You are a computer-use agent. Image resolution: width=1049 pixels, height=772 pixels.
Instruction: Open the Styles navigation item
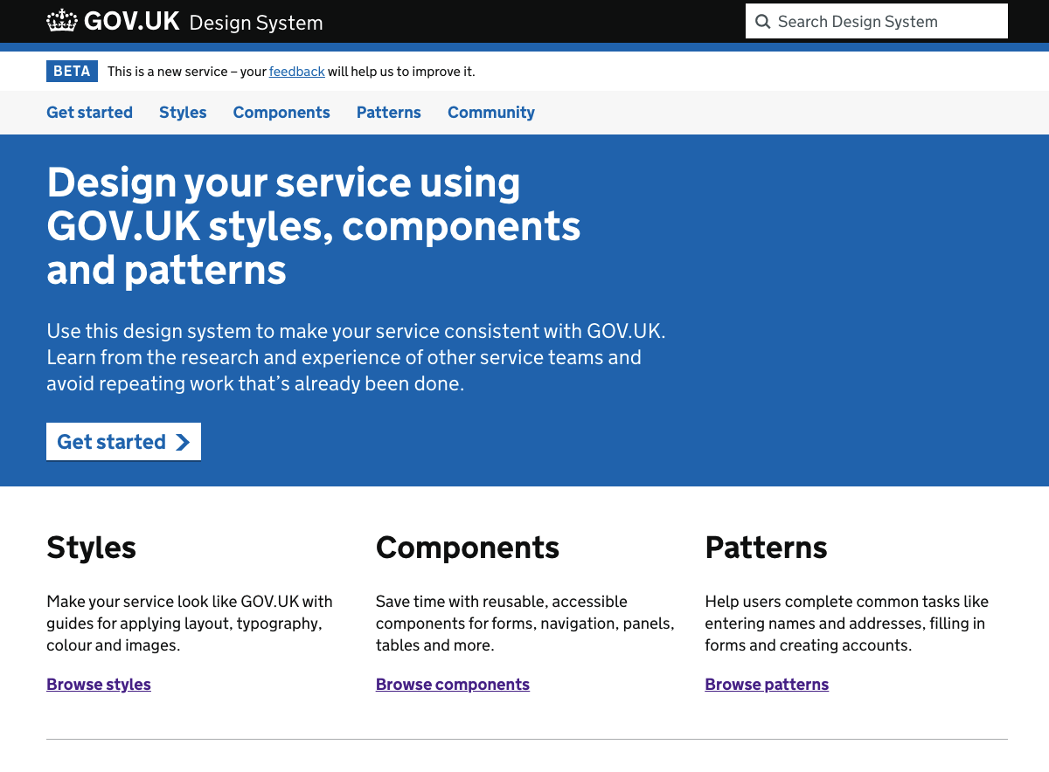183,113
